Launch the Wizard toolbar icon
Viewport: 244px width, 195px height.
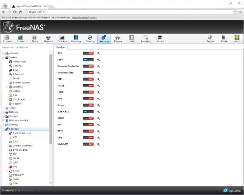[160, 39]
